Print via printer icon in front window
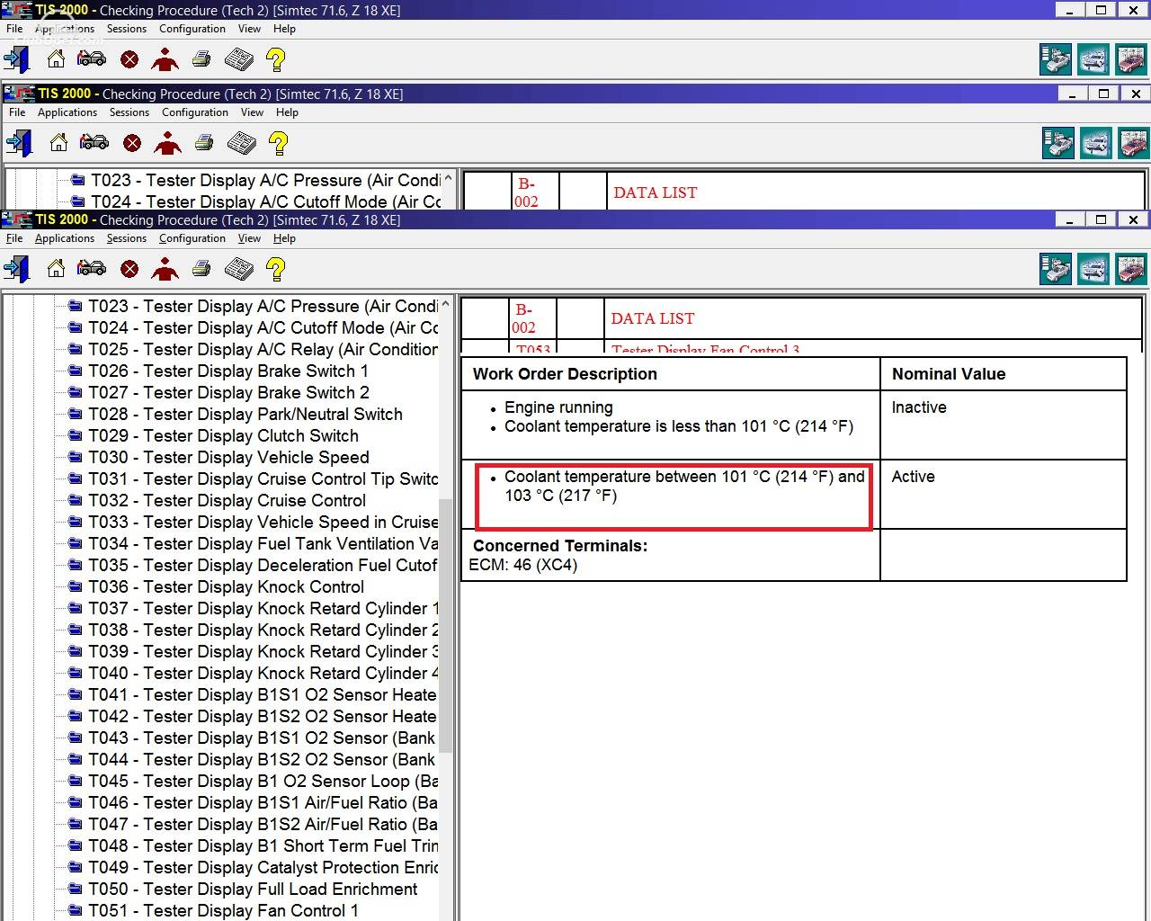This screenshot has width=1151, height=921. point(201,268)
